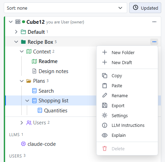Click the Context map icon
The height and width of the screenshot is (162, 165).
[29, 51]
